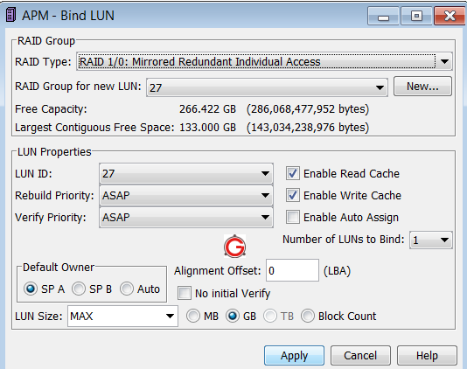Screen dimensions: 467x369
Task: Click the New... RAID group button
Action: point(422,87)
